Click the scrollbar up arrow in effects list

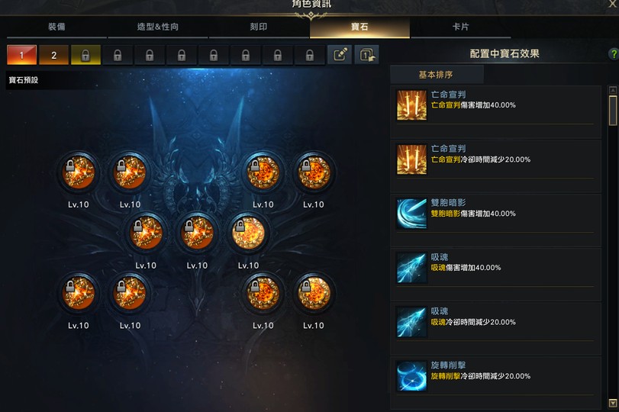(x=613, y=90)
